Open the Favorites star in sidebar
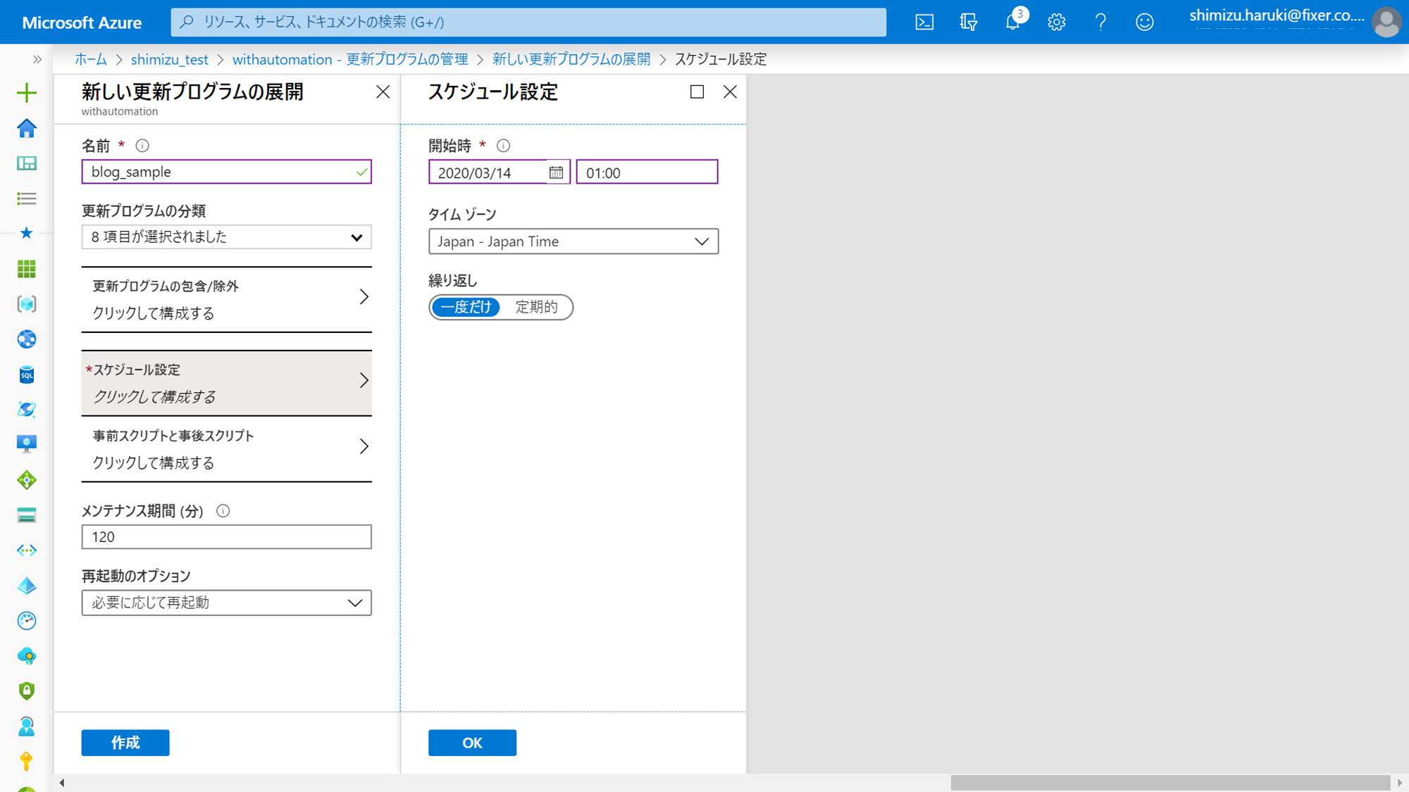This screenshot has width=1409, height=792. [27, 233]
